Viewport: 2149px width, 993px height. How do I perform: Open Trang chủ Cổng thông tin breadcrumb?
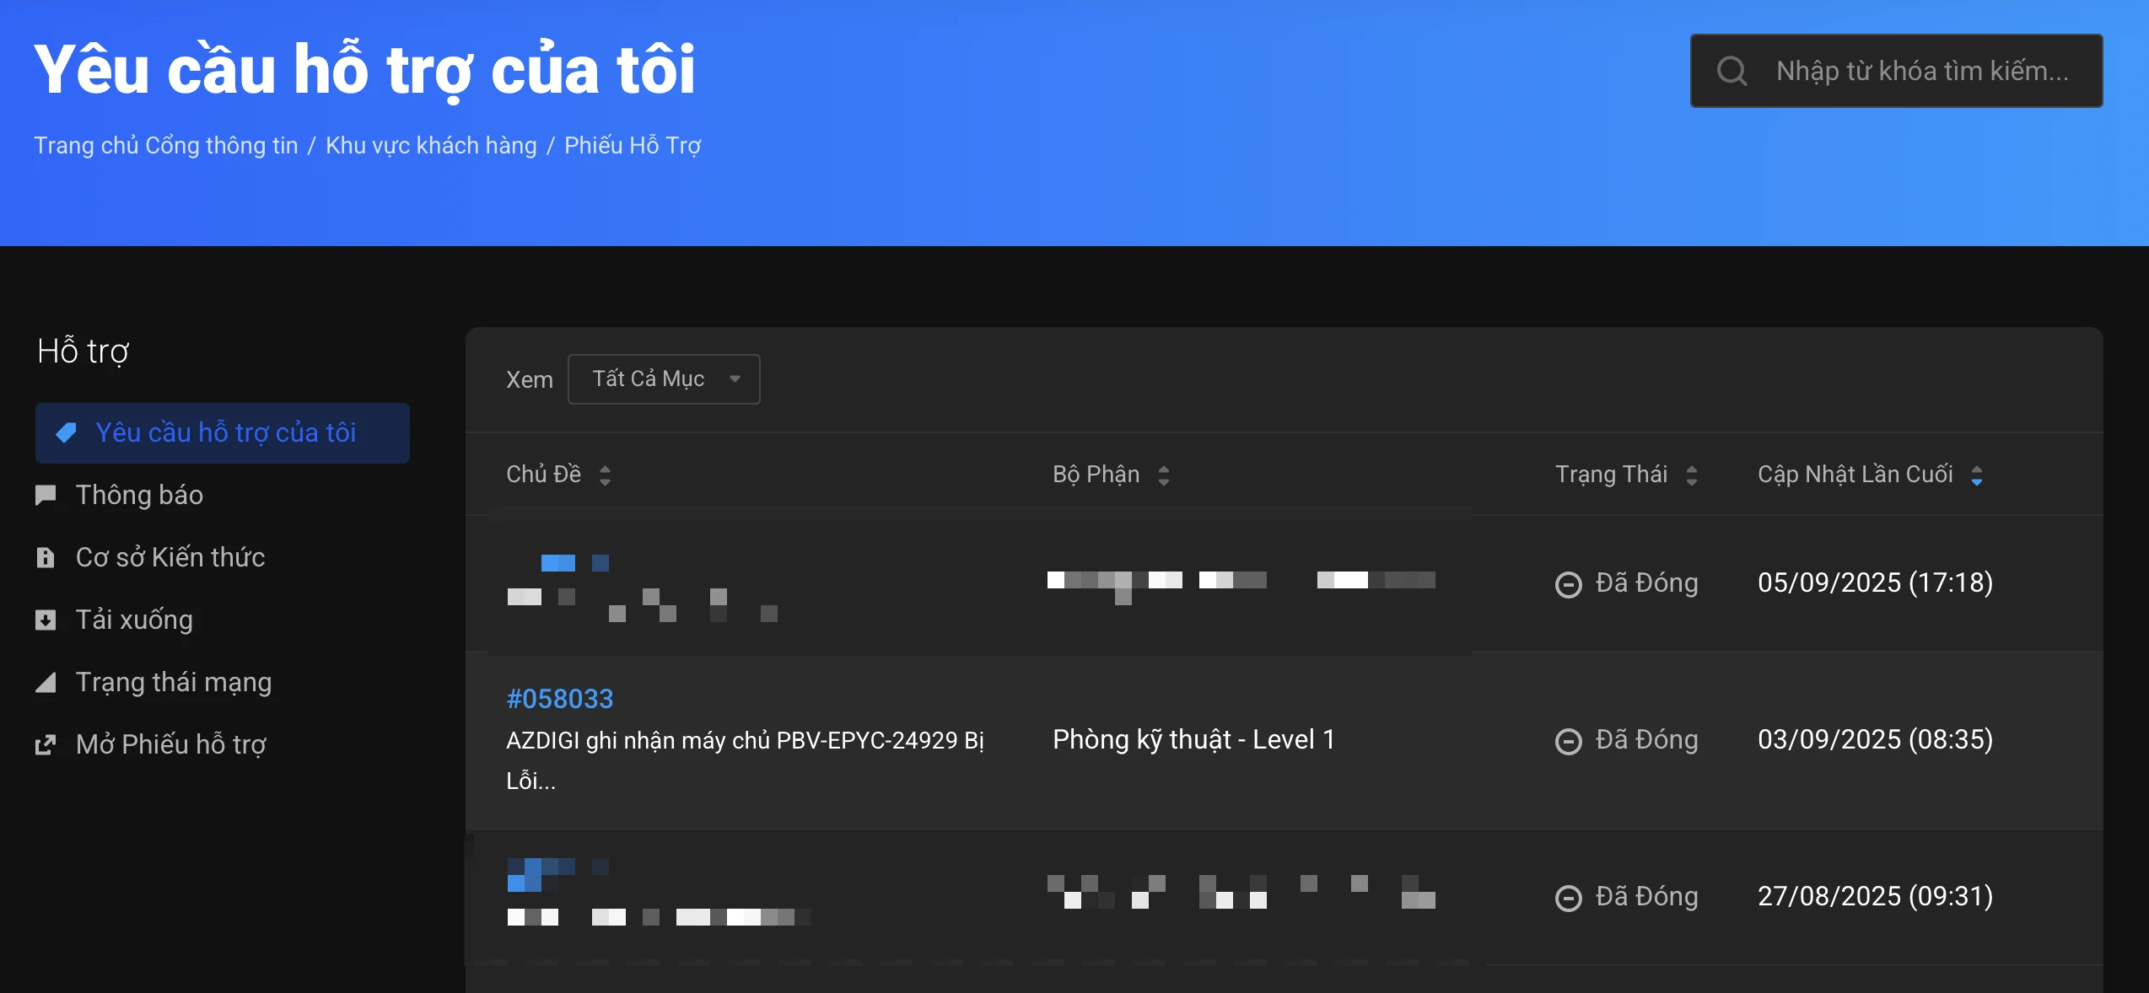166,145
